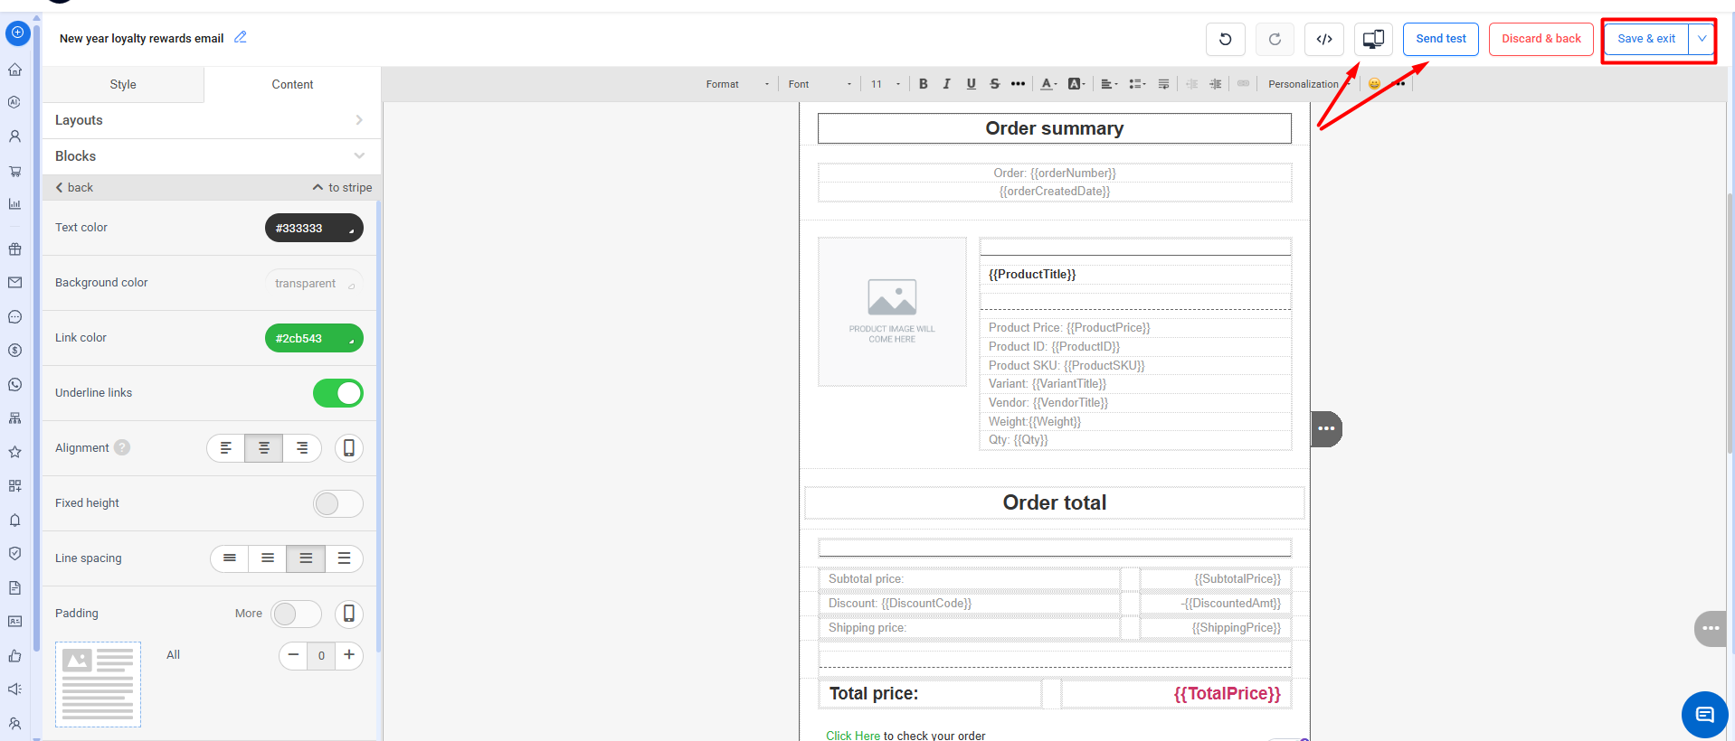Apply bold formatting in text toolbar
The image size is (1735, 741).
(923, 84)
